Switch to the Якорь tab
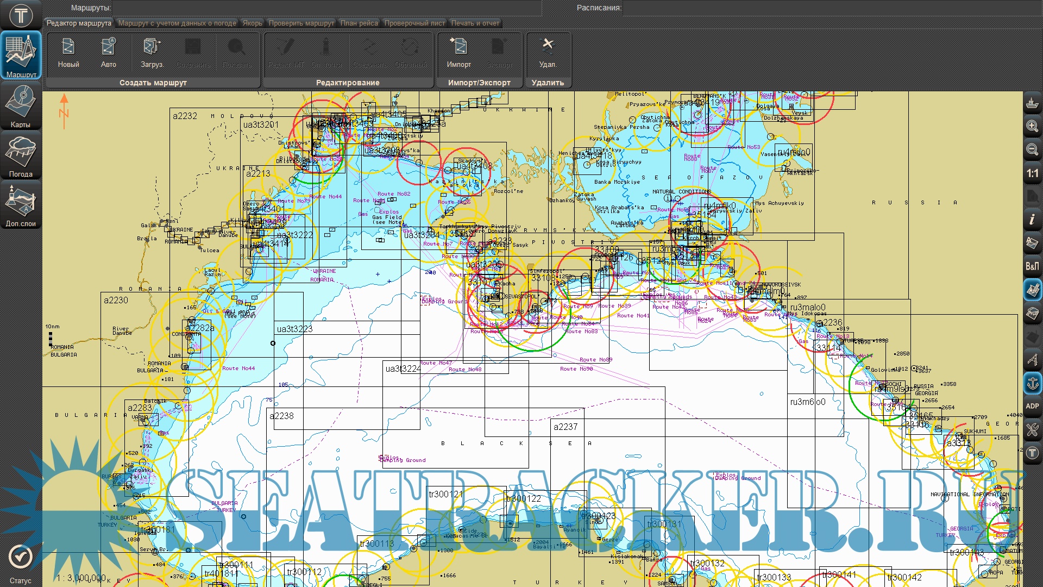 pos(252,23)
